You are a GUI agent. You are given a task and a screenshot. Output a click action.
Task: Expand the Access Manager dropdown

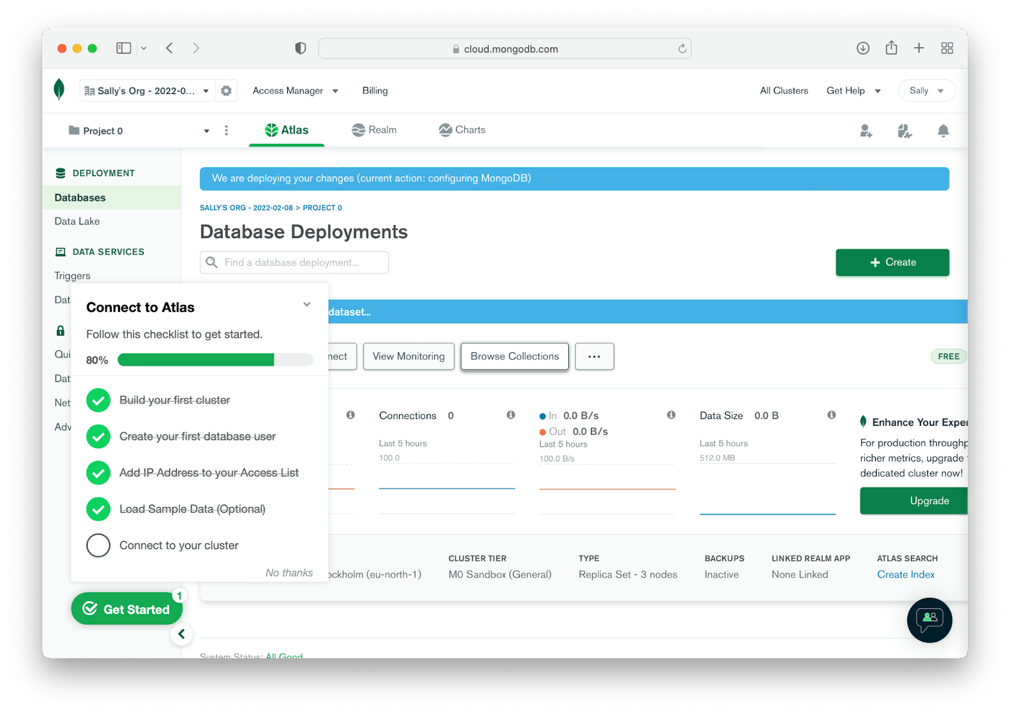[x=295, y=91]
